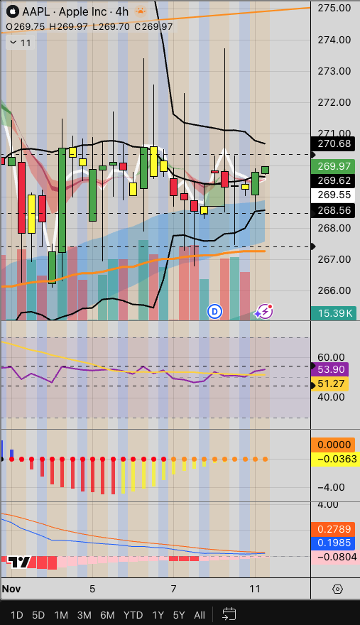Click the C269.97 close value in header
The height and width of the screenshot is (625, 360).
click(x=153, y=27)
